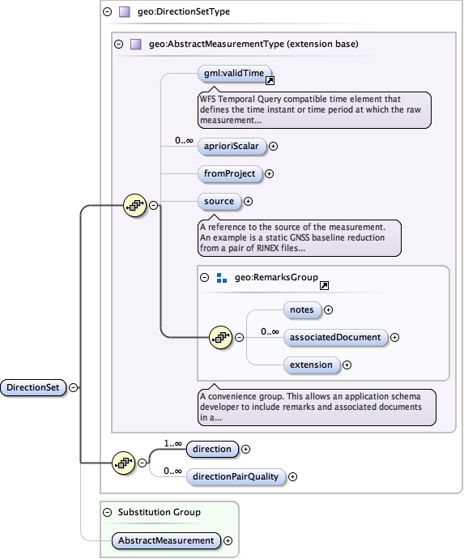The image size is (464, 559).
Task: Click the geo:RemarksGroup blue group icon
Action: [x=222, y=278]
